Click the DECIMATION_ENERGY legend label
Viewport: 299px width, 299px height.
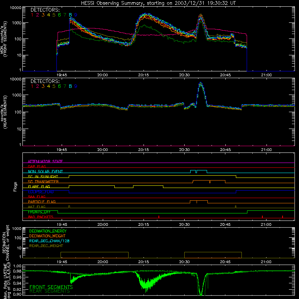tap(48, 231)
